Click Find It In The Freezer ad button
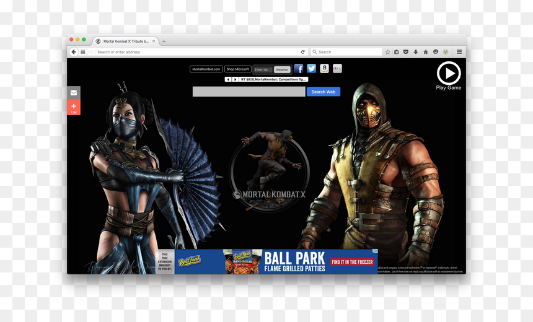The image size is (533, 322). pyautogui.click(x=352, y=262)
